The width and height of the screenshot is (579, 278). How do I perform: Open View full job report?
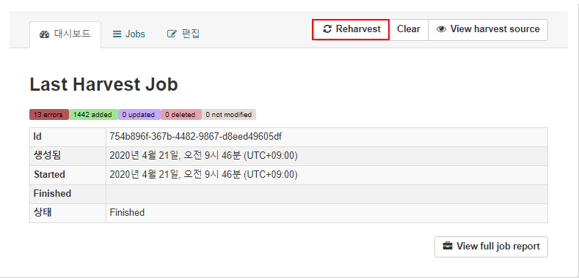[x=491, y=247]
